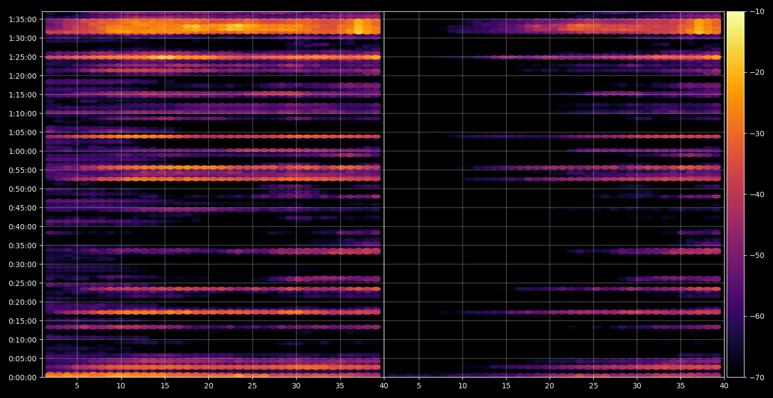This screenshot has width=773, height=398.
Task: Select the 0:55:00 time label
Action: pos(23,170)
